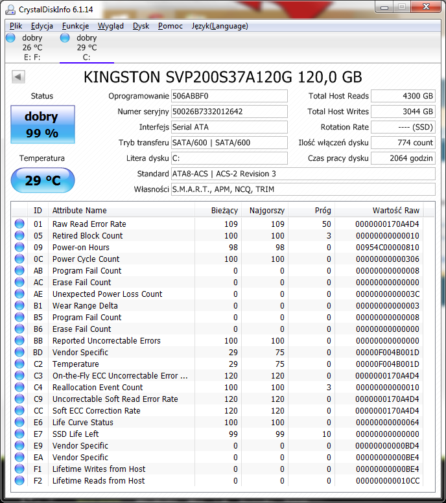The height and width of the screenshot is (503, 446).
Task: Open the Plik menu
Action: tap(16, 26)
